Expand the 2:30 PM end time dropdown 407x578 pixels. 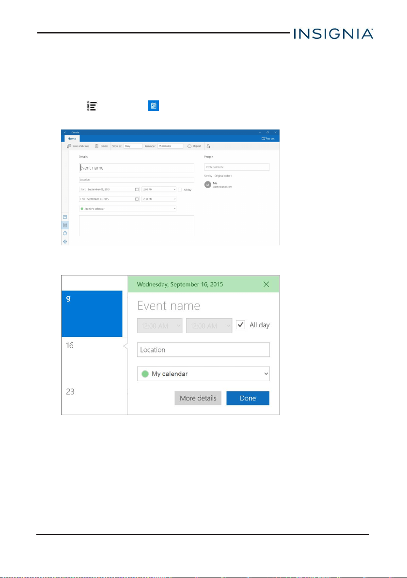[159, 199]
